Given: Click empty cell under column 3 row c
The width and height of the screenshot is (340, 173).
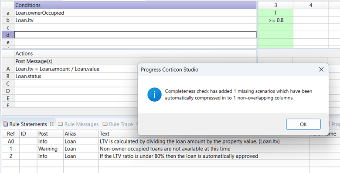Looking at the screenshot, I should tap(275, 27).
